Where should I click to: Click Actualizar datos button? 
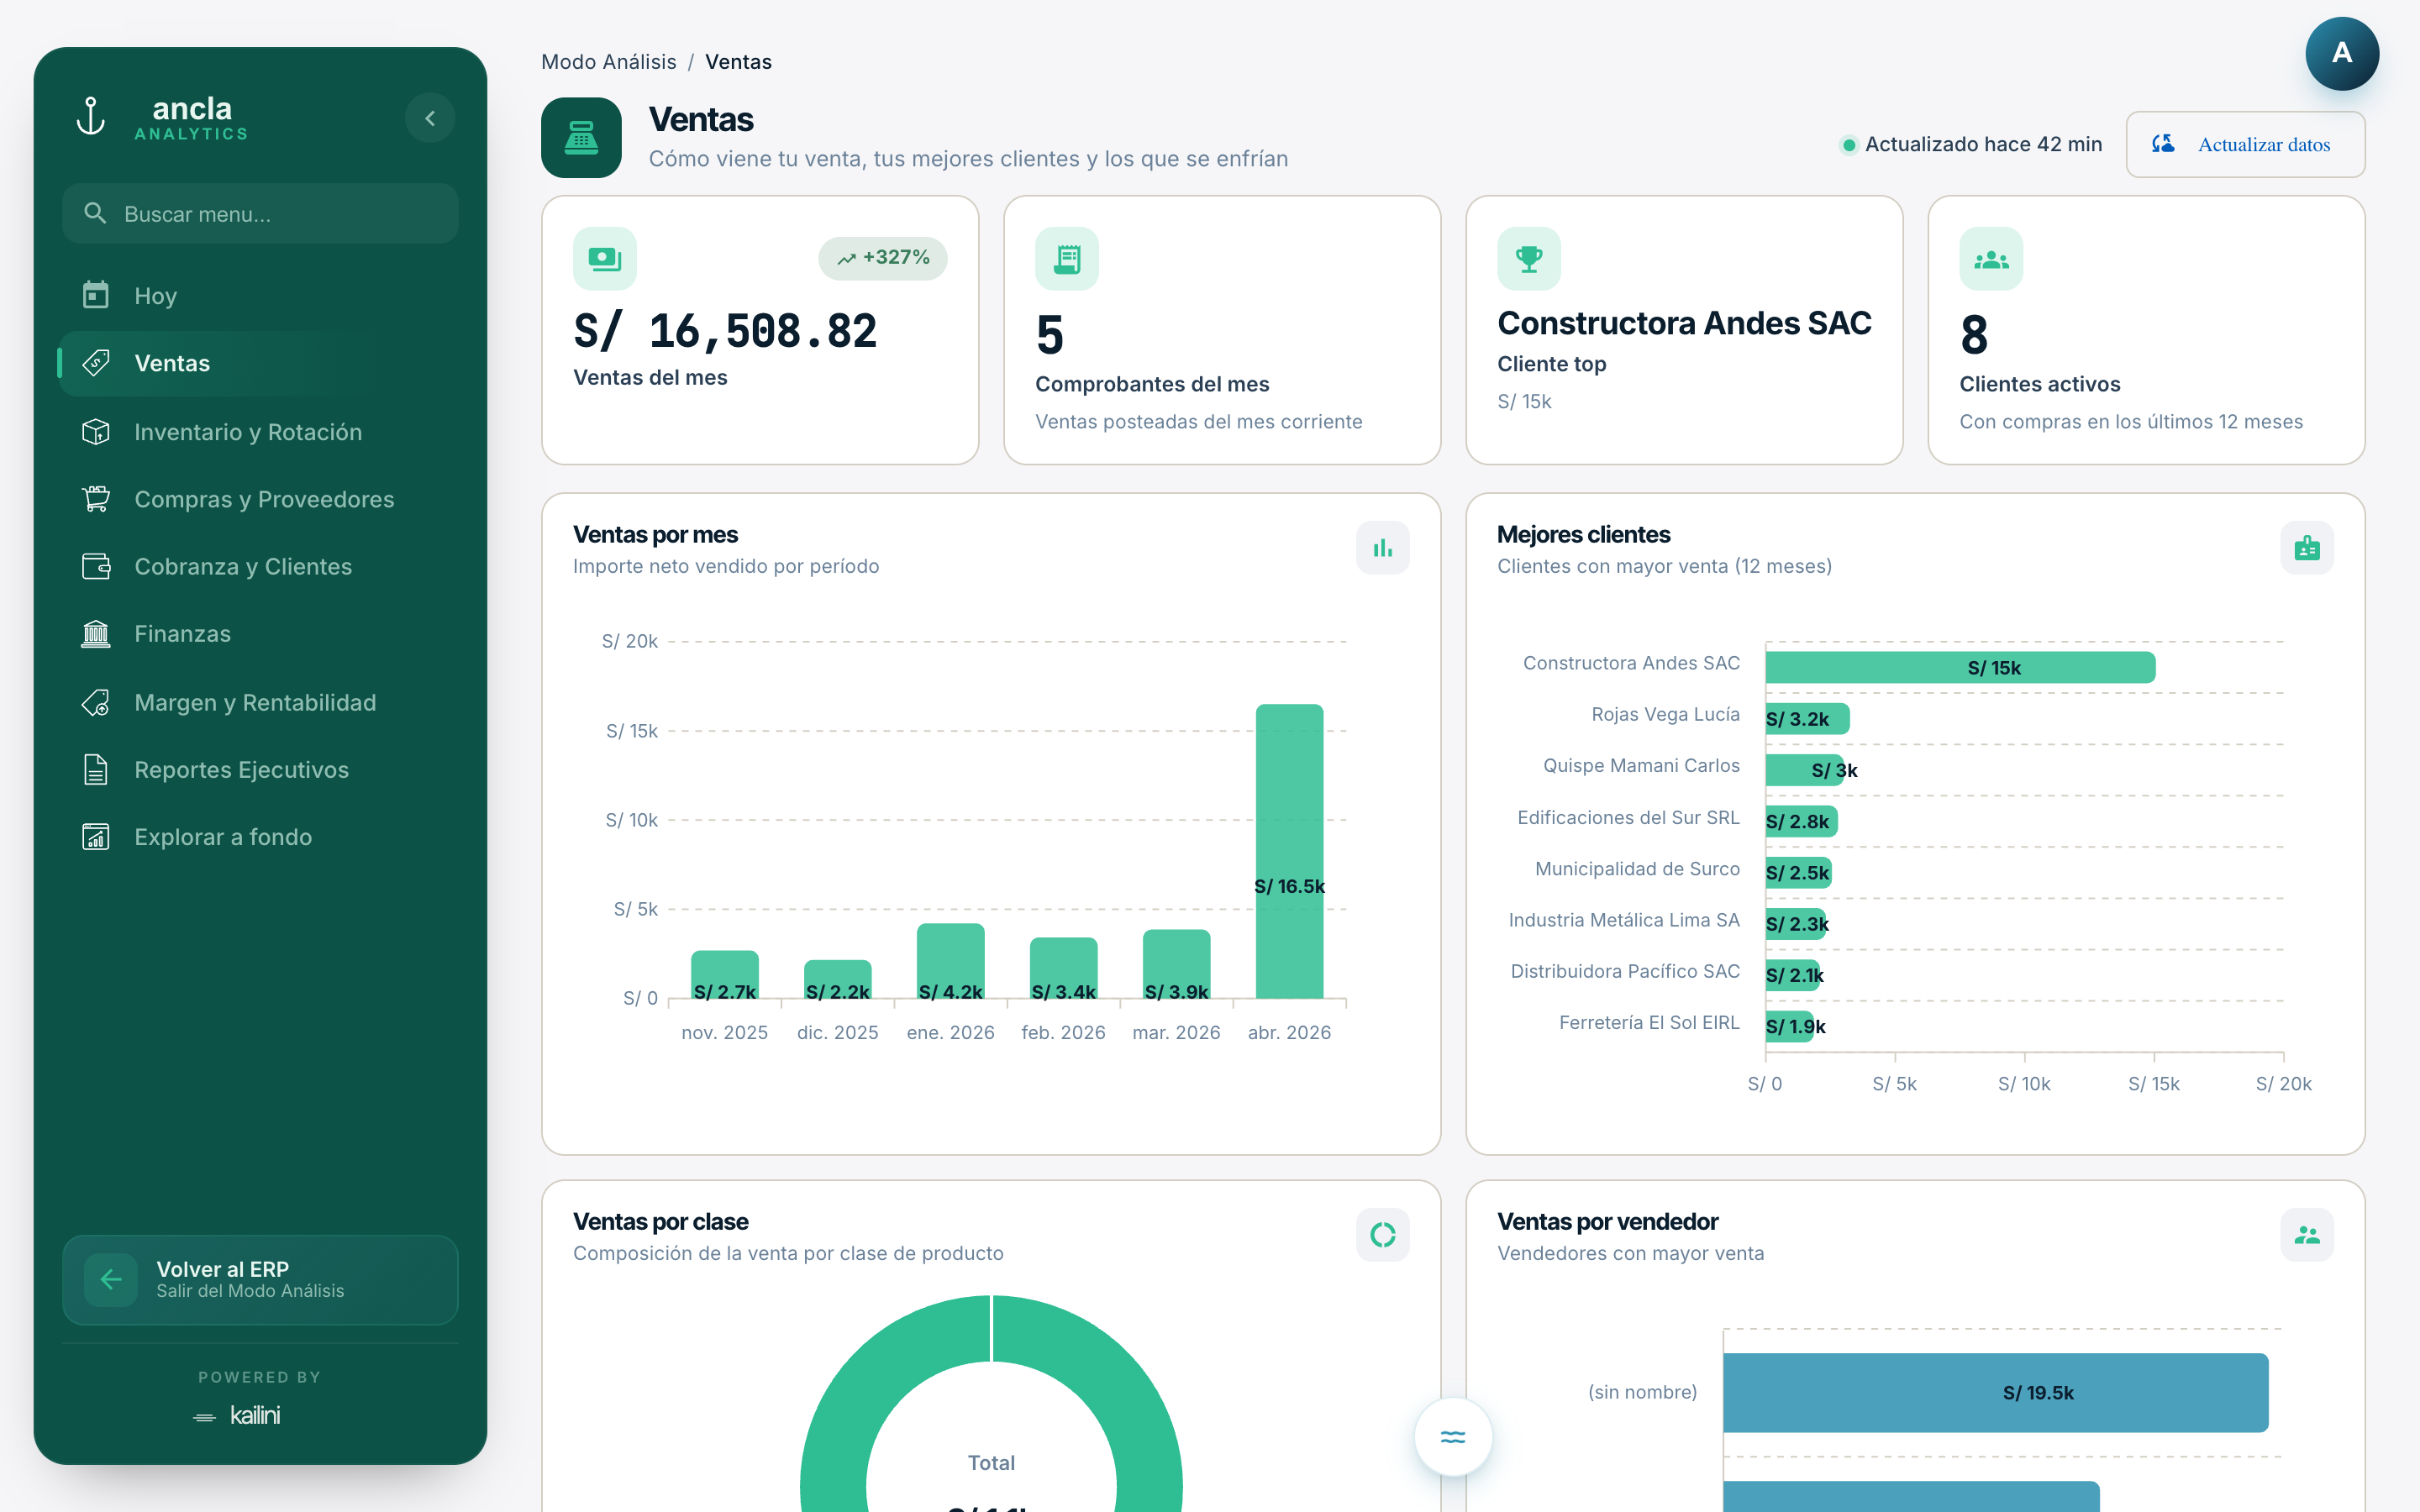pos(2245,144)
